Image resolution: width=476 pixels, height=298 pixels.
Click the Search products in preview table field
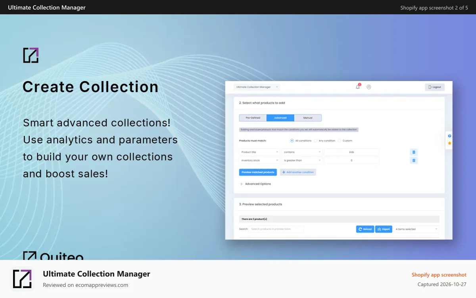pyautogui.click(x=276, y=229)
